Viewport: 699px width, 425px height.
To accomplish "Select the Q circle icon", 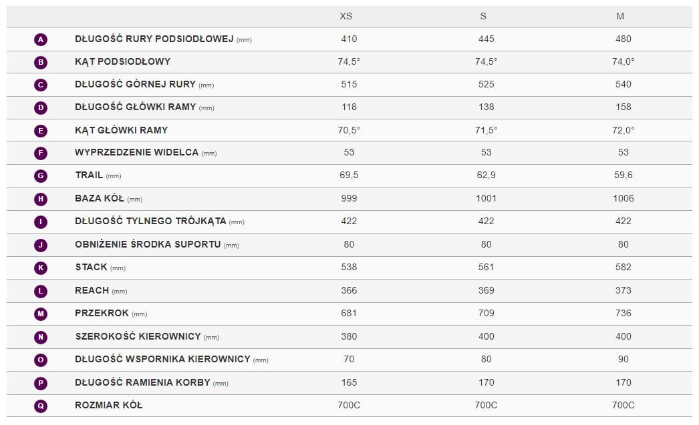I will (41, 405).
